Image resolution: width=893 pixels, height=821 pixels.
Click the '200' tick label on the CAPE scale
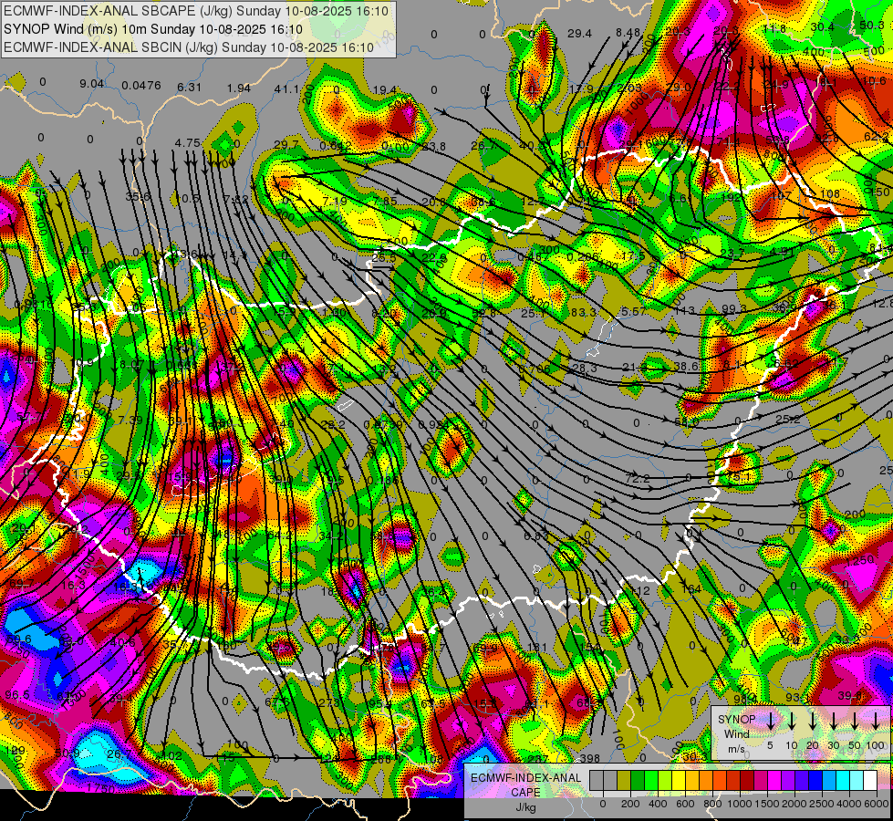[x=630, y=804]
